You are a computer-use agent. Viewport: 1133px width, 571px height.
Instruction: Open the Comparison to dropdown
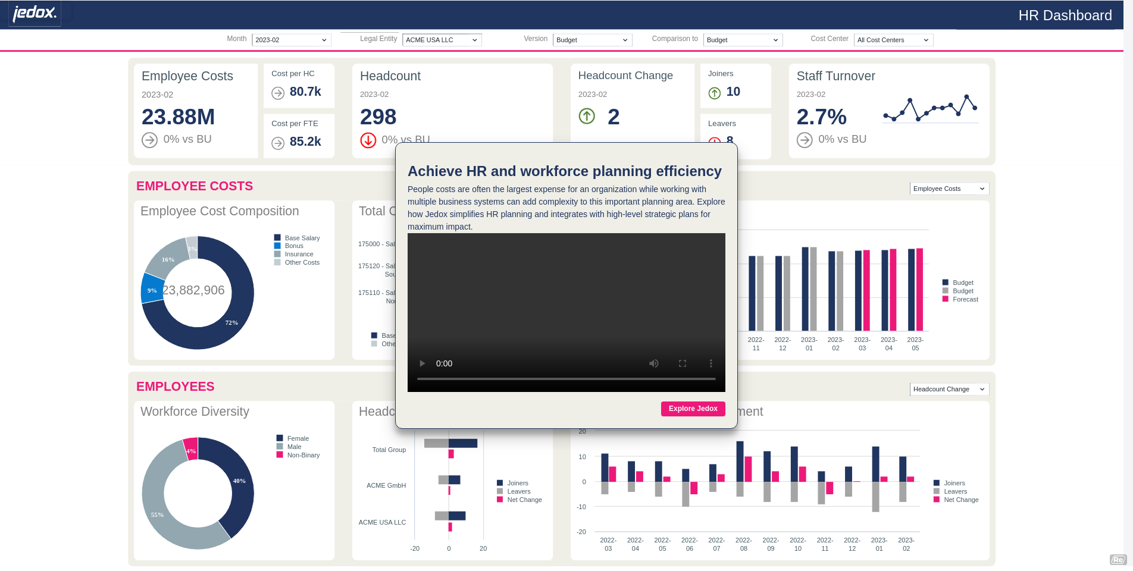tap(742, 40)
